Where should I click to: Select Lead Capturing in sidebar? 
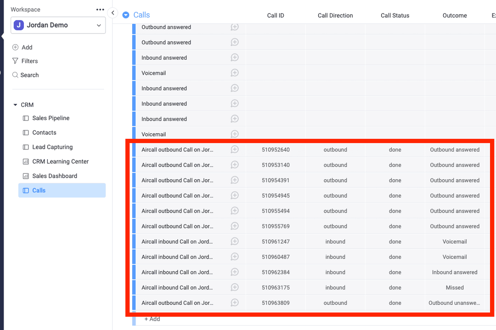[52, 147]
